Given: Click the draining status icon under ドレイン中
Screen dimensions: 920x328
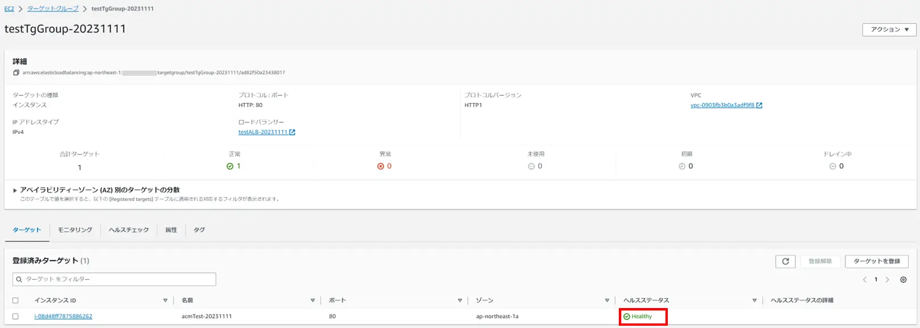Looking at the screenshot, I should click(832, 166).
